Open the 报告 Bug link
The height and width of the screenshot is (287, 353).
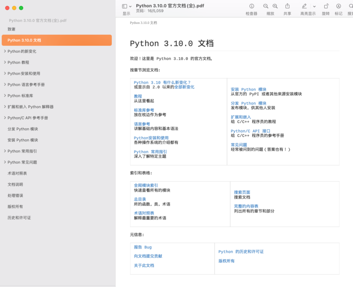point(143,247)
